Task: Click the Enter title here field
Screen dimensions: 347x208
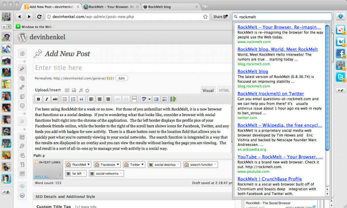Action: tap(132, 68)
